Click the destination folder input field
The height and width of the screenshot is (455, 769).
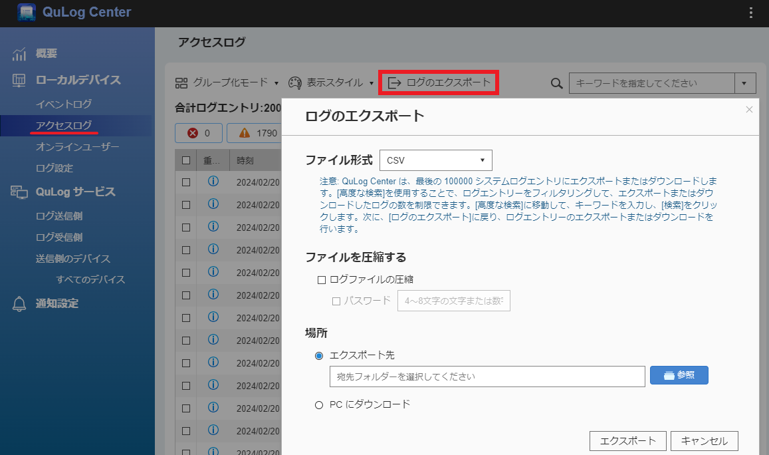[x=487, y=377]
